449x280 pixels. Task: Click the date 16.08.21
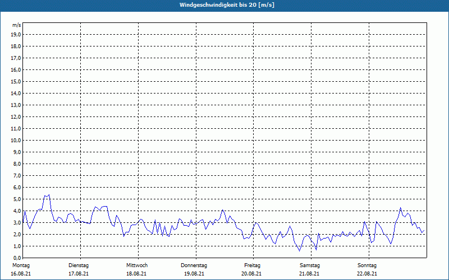pyautogui.click(x=21, y=274)
